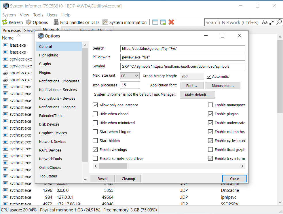Viewport: 283px width, 214px height.
Task: Toggle case sensitive Aa search option
Action: 265,22
